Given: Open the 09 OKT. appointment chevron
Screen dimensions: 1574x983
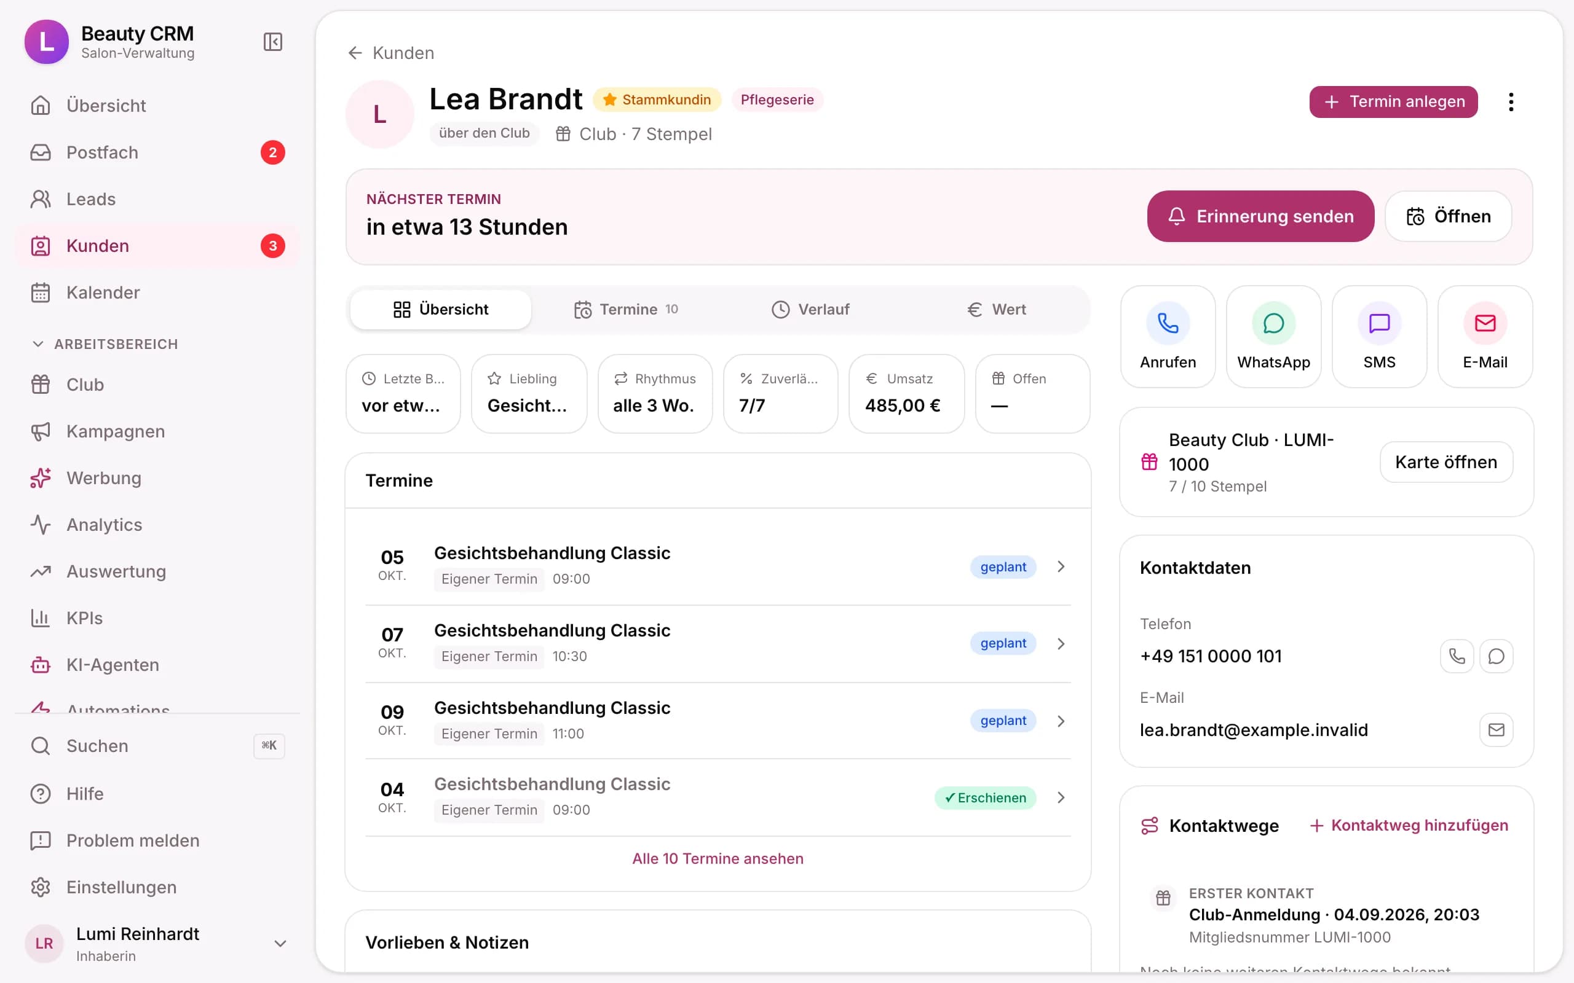Looking at the screenshot, I should point(1061,721).
